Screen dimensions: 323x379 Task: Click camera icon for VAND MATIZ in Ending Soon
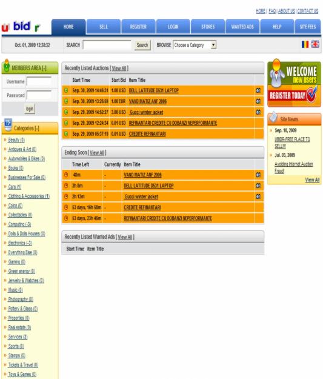[258, 175]
